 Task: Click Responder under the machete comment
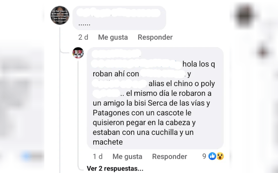pyautogui.click(x=170, y=157)
